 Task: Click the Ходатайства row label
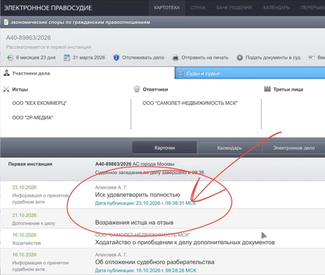click(x=26, y=243)
